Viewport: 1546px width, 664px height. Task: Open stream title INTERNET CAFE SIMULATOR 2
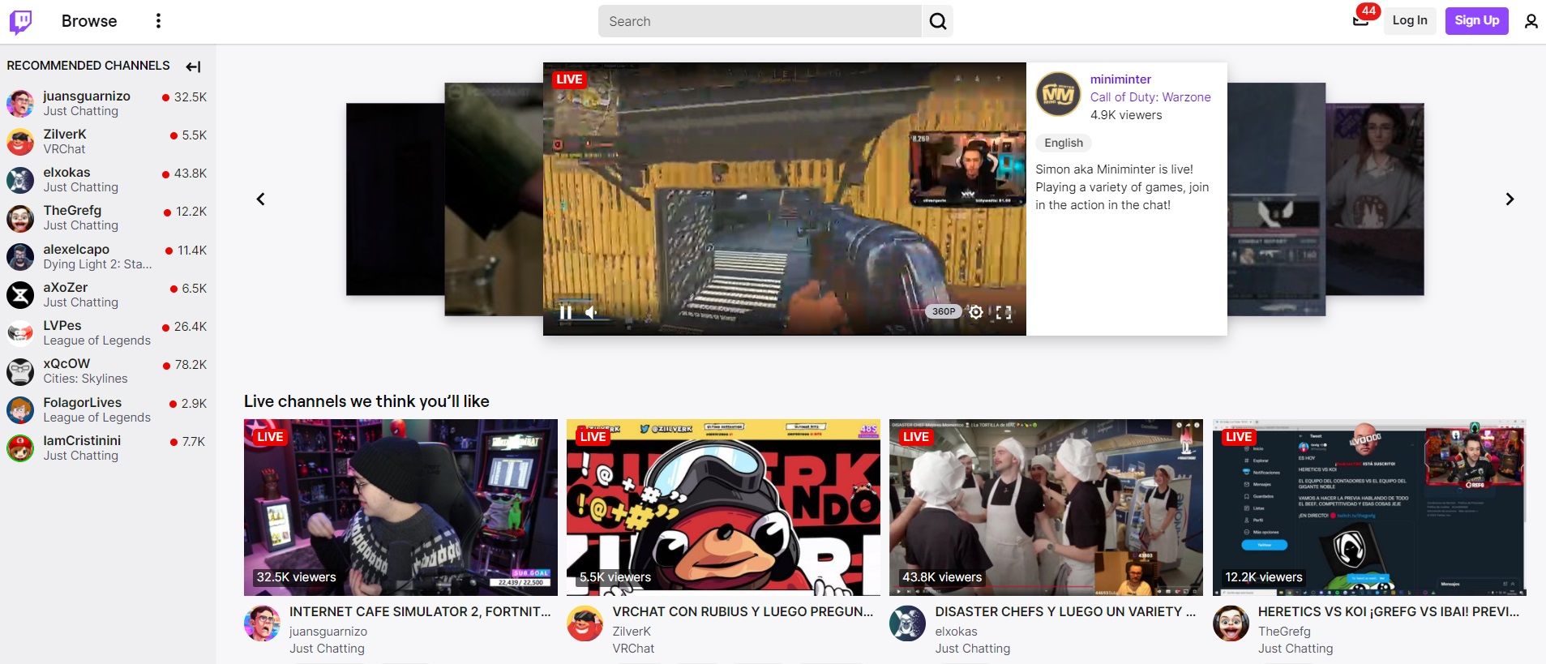point(420,612)
